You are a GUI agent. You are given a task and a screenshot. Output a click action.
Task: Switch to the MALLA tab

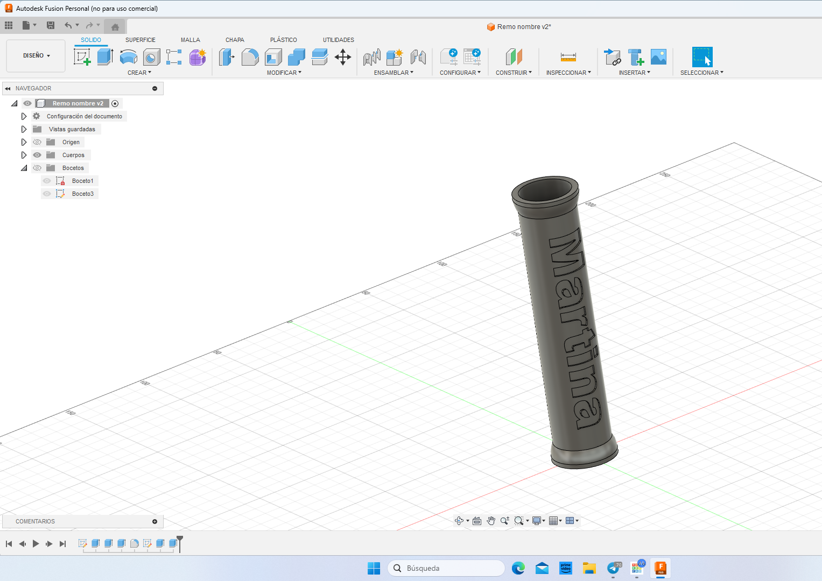click(191, 40)
